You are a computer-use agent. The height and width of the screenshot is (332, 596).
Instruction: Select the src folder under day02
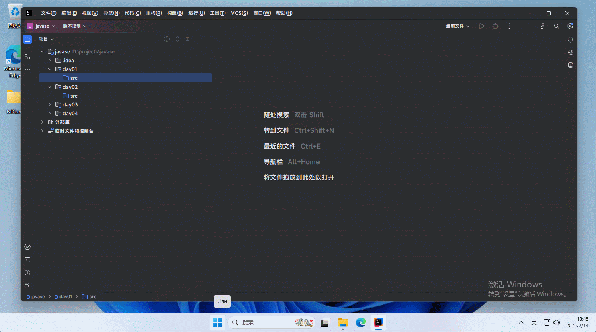pos(74,96)
